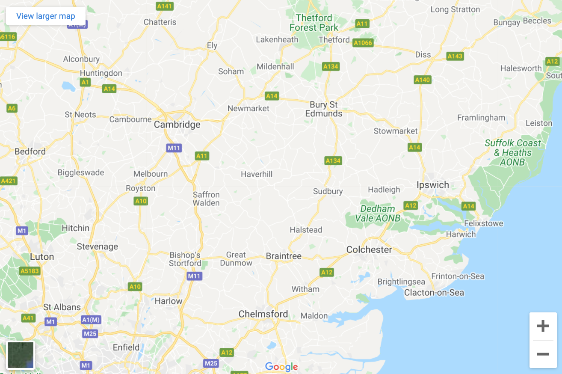Image resolution: width=562 pixels, height=374 pixels.
Task: Click the A134 shield south of Bury St Edmunds
Action: click(x=333, y=161)
